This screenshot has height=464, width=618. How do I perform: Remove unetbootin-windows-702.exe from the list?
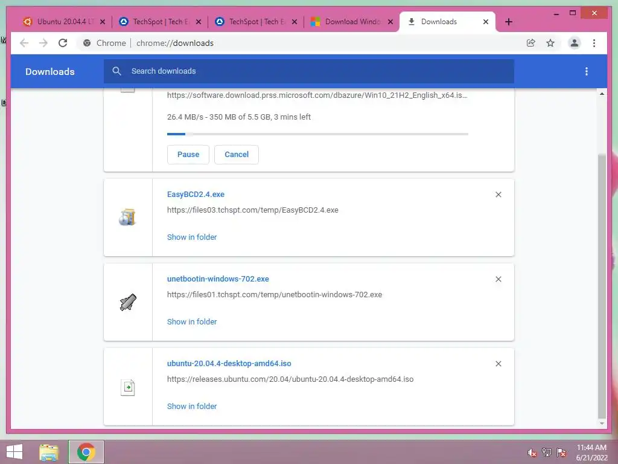[498, 279]
